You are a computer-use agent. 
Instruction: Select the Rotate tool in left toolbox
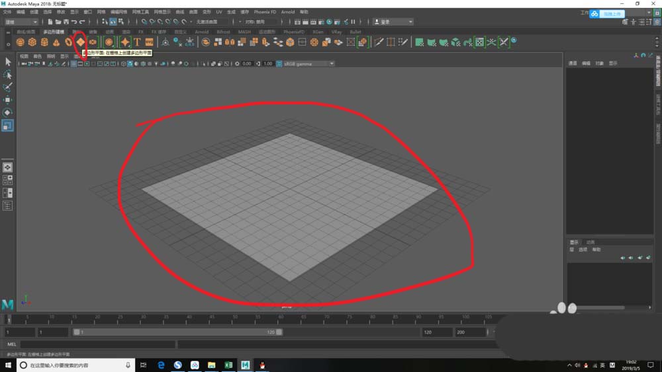coord(8,112)
